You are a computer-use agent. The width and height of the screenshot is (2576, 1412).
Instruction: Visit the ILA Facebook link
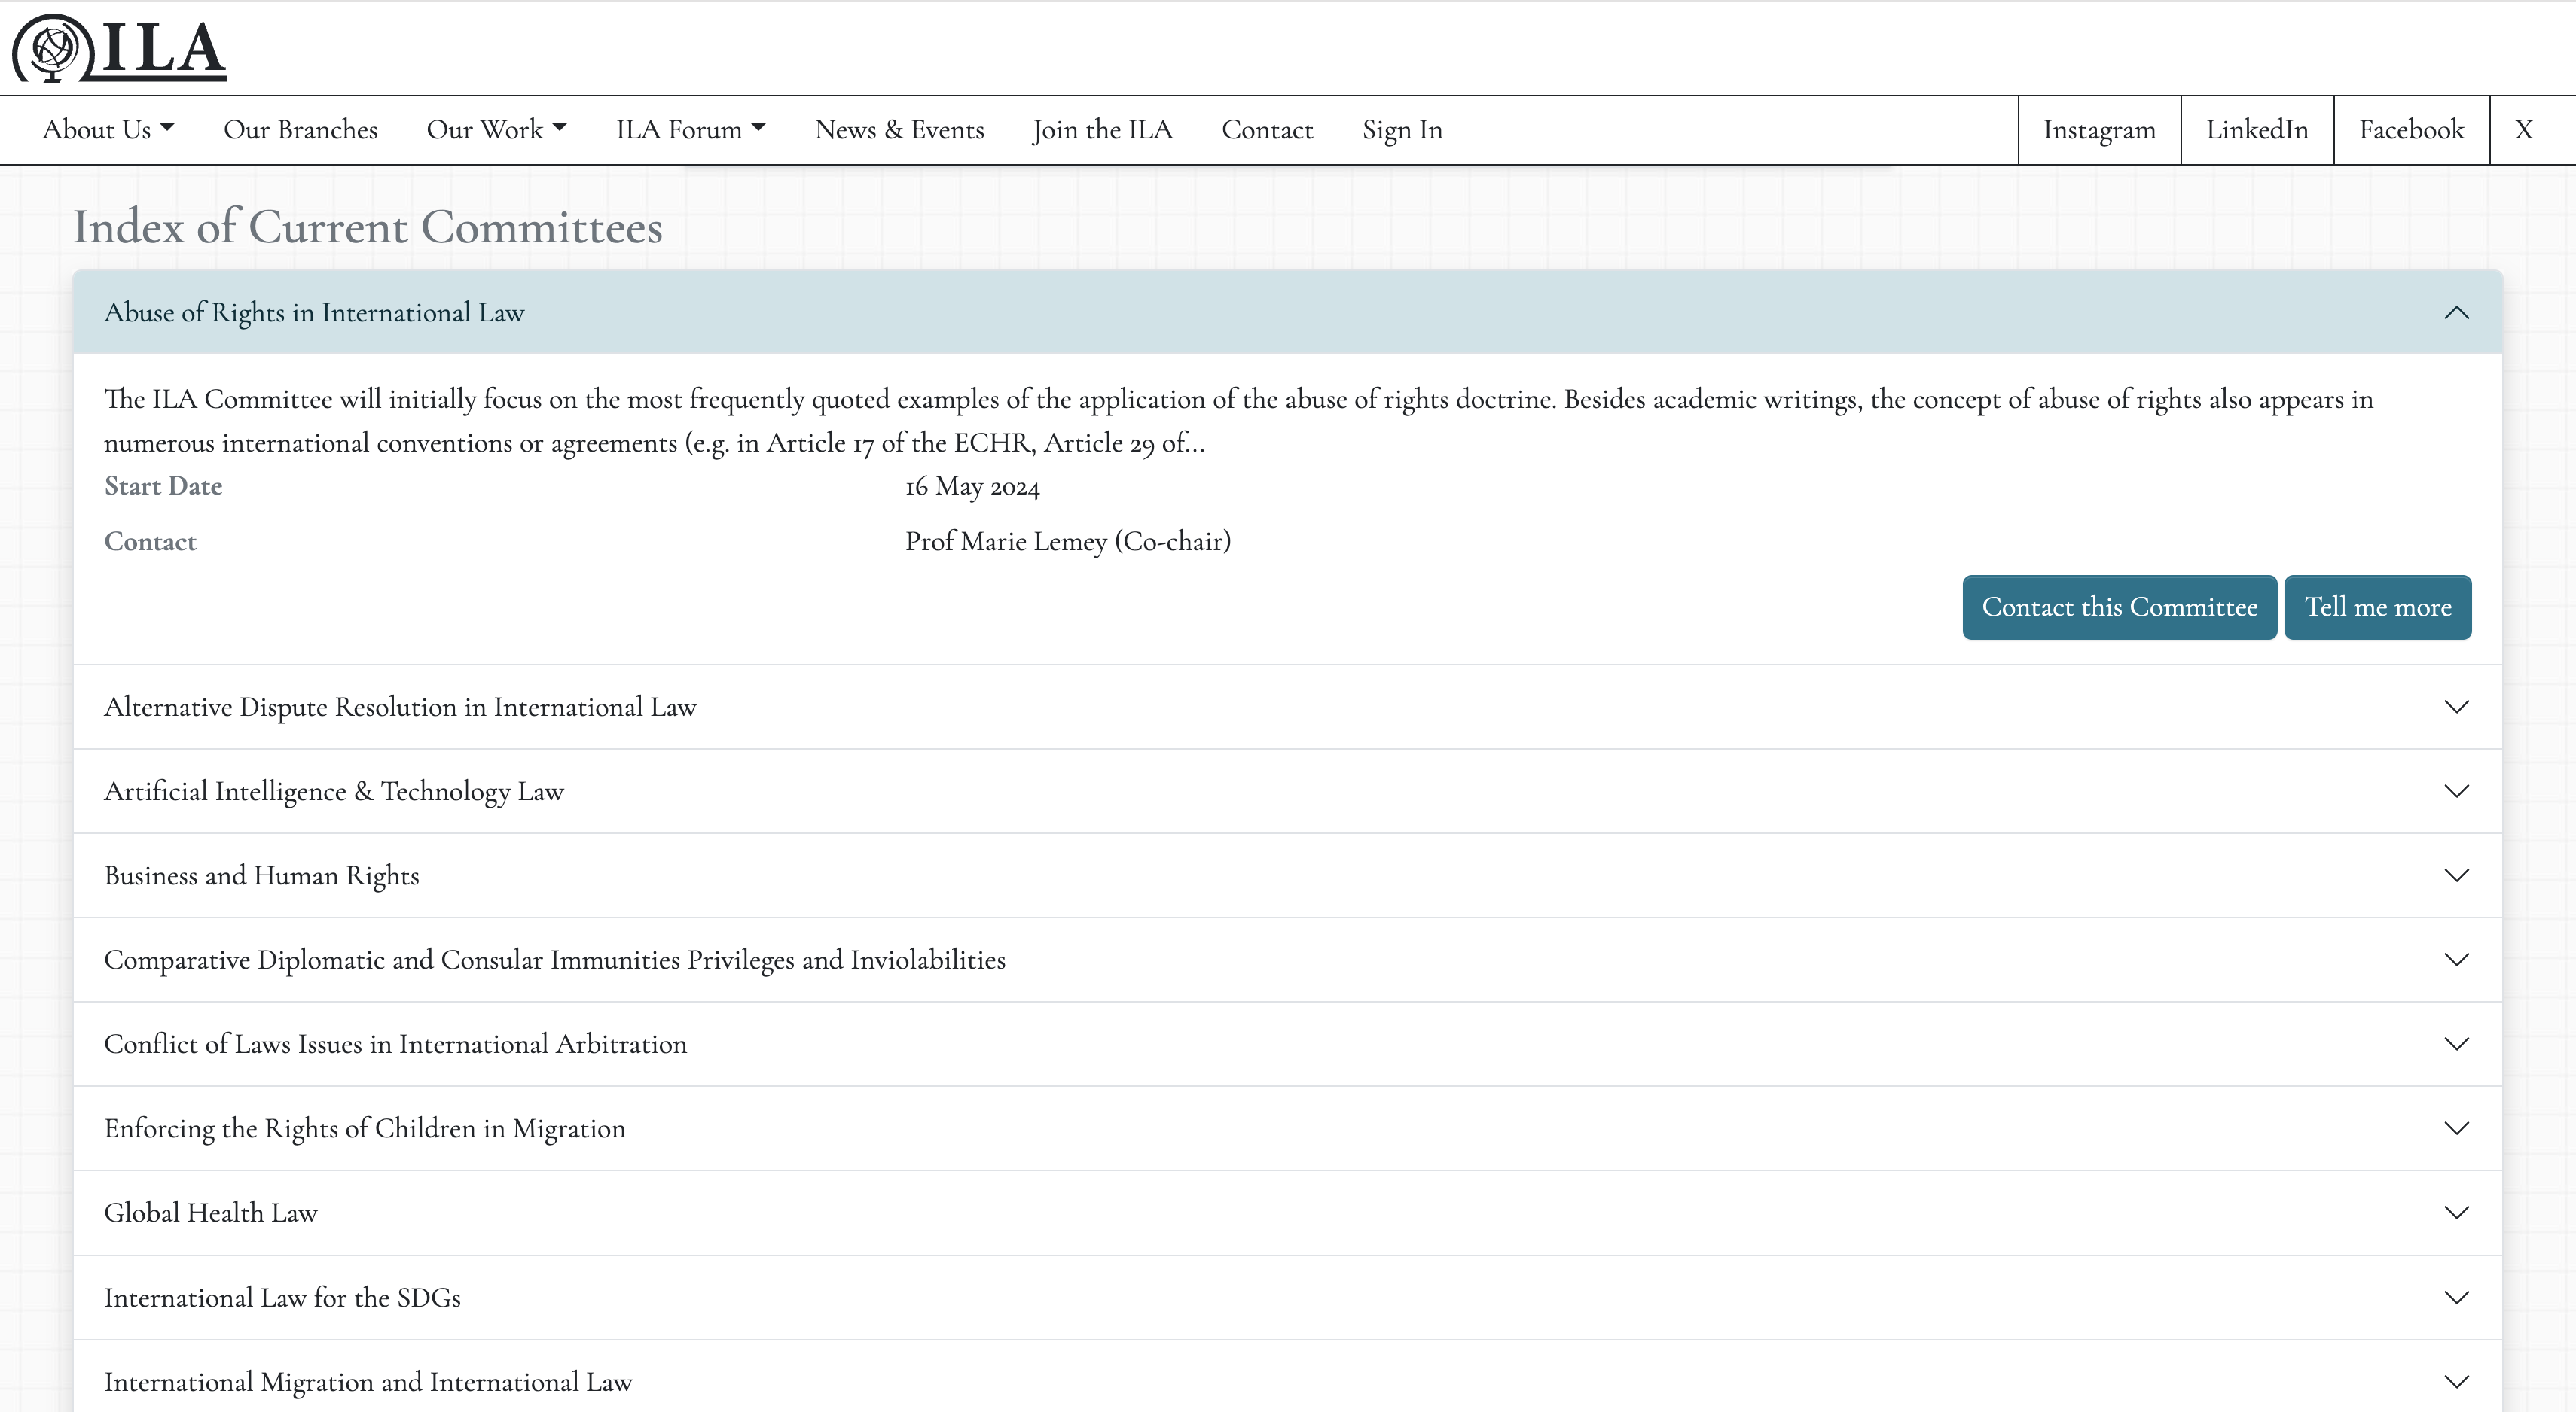pos(2411,130)
